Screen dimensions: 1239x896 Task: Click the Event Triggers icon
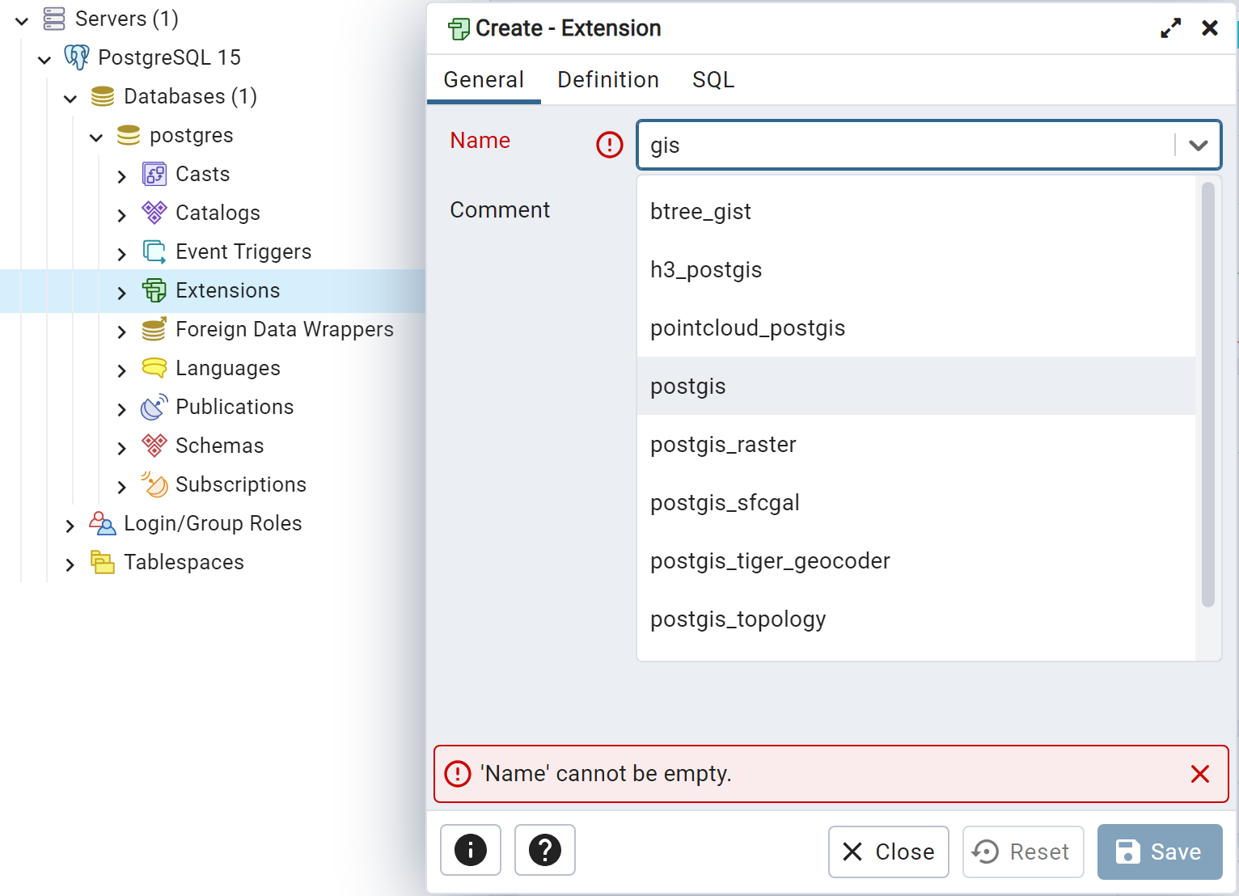pyautogui.click(x=154, y=251)
